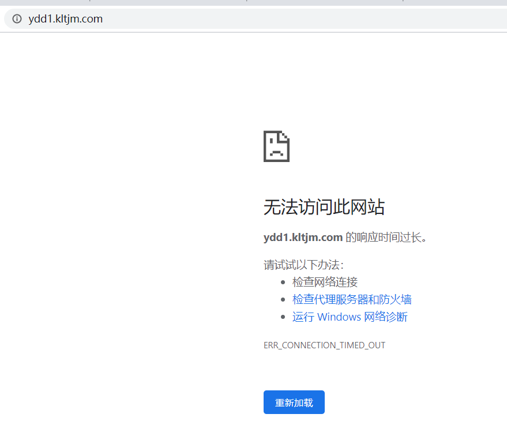507x444 pixels.
Task: Click the ydd1.kltjm.com URL in address bar
Action: point(65,19)
